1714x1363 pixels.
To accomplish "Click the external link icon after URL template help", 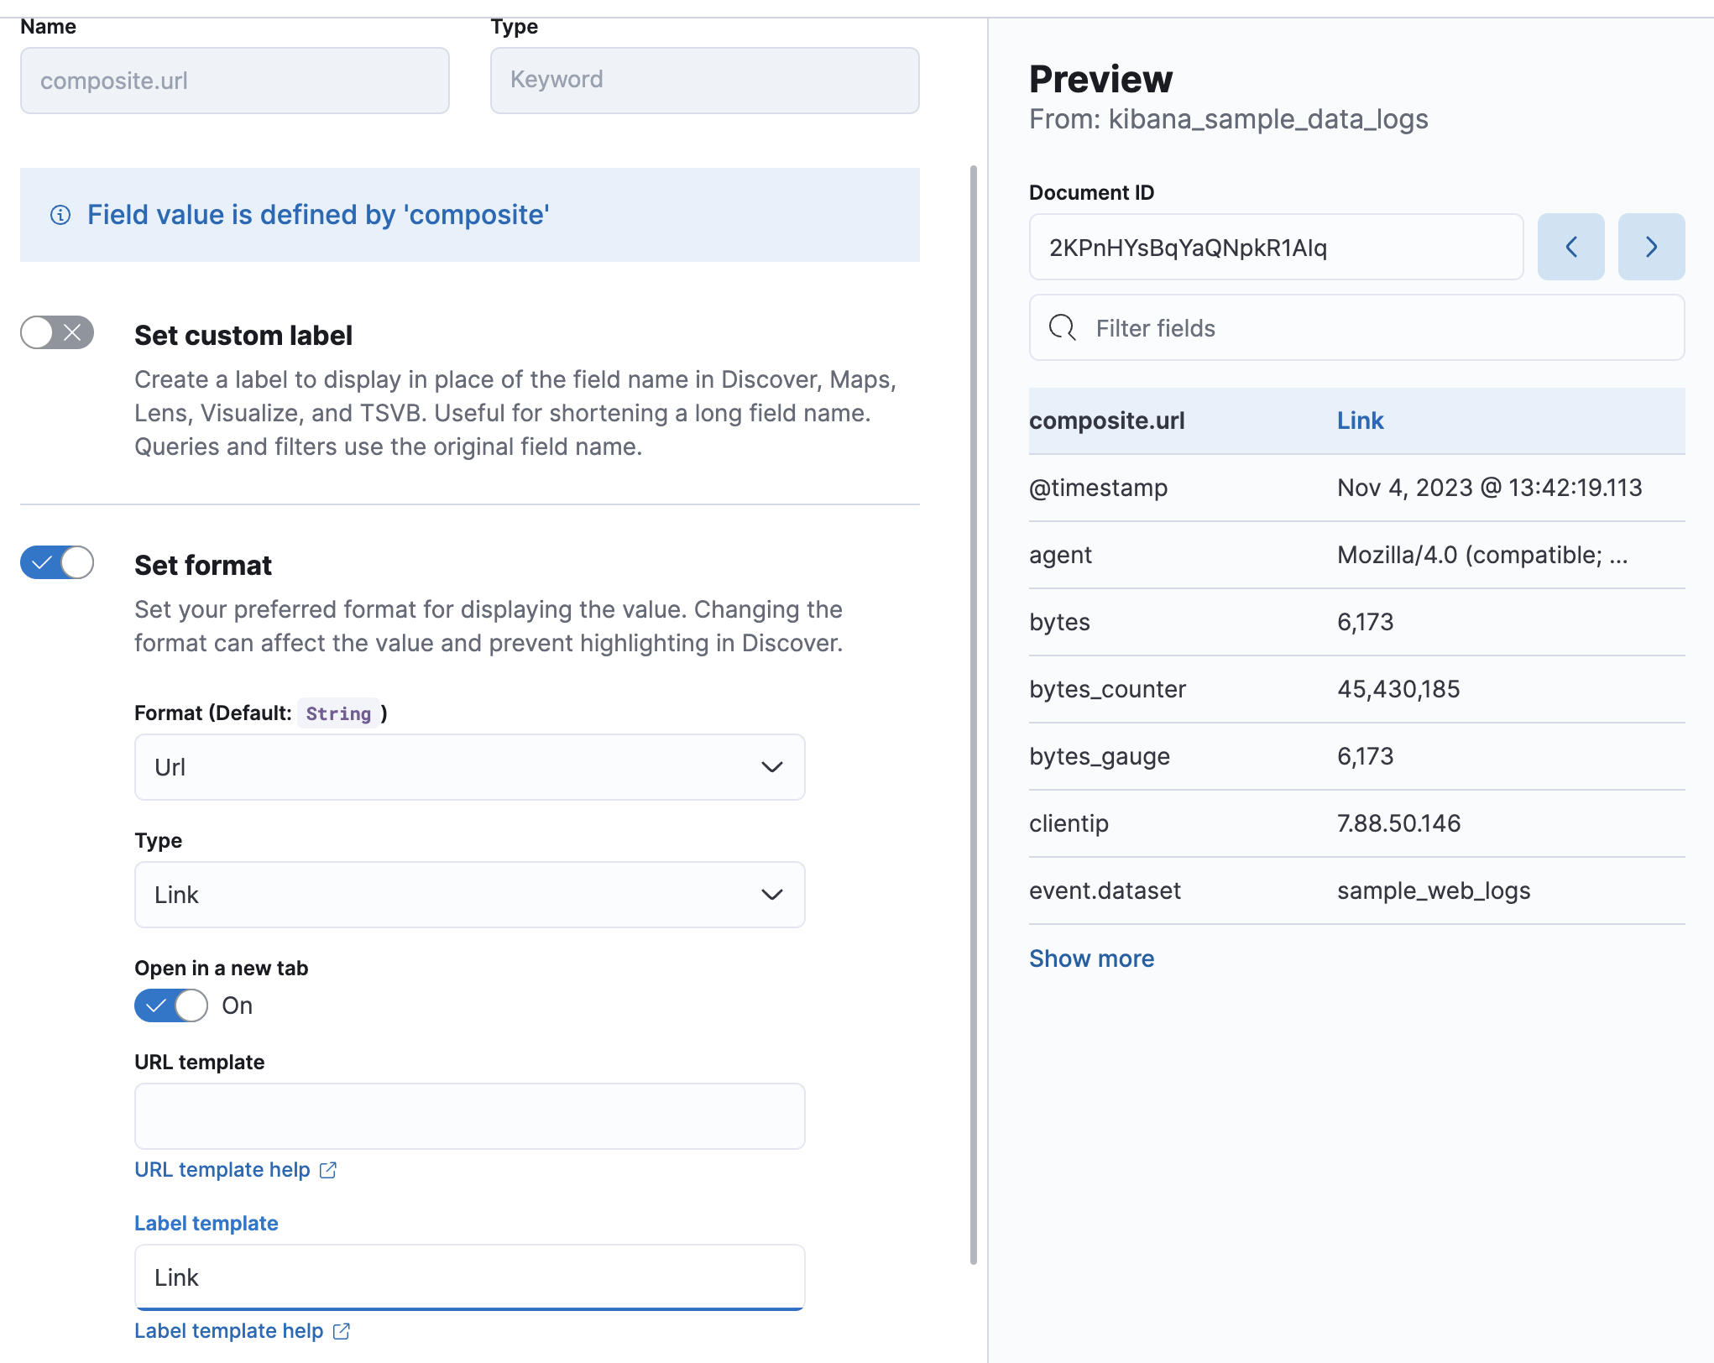I will (x=328, y=1169).
